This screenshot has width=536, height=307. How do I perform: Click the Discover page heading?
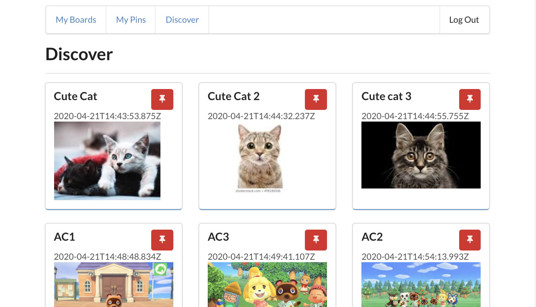79,54
